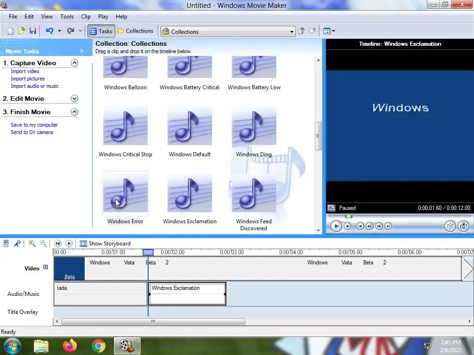This screenshot has height=355, width=474.
Task: Click the Show Storyboard button
Action: [x=105, y=243]
